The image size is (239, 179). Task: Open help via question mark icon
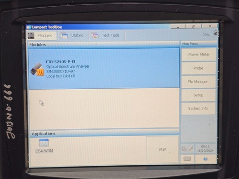pos(206,159)
